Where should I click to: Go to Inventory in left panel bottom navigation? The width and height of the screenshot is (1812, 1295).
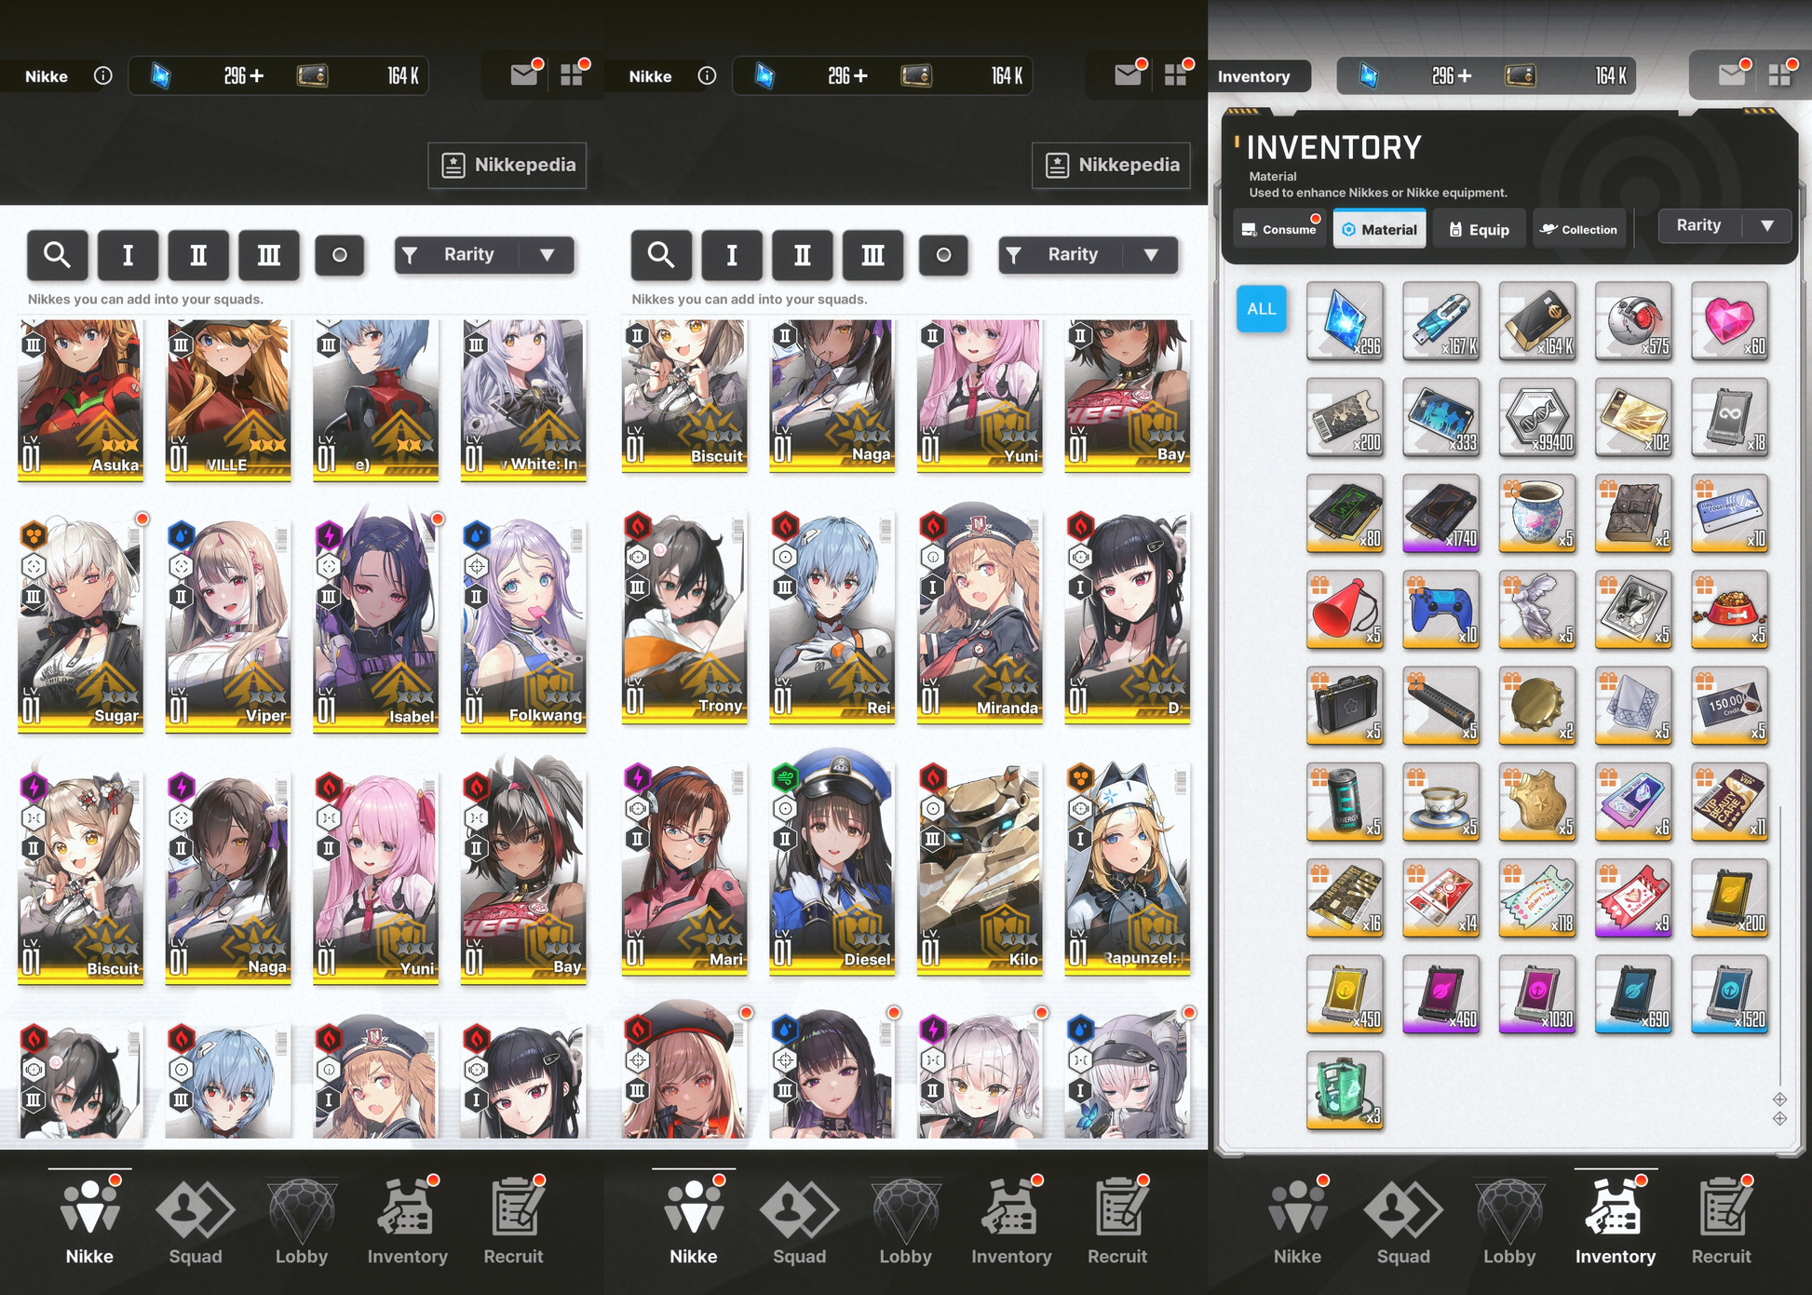[x=408, y=1221]
